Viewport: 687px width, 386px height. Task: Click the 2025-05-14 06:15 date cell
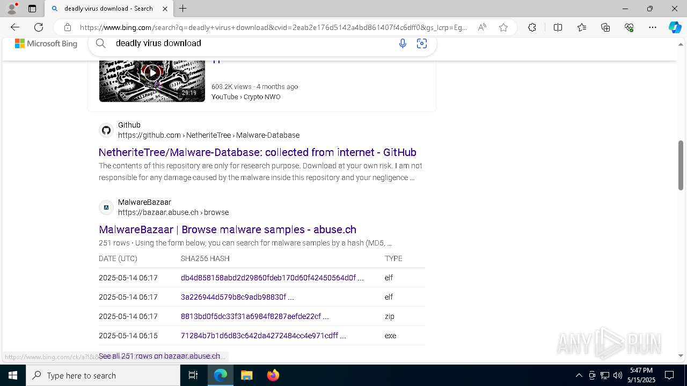click(x=128, y=336)
